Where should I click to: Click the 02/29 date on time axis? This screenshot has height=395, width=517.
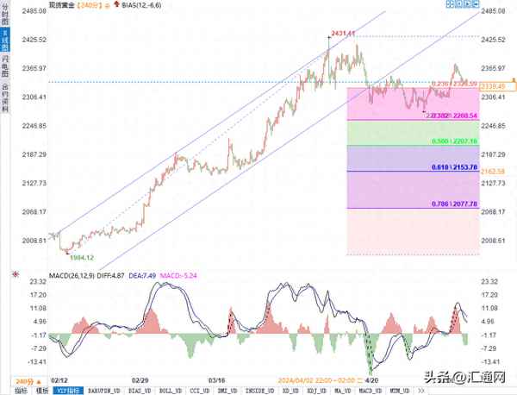click(x=140, y=380)
